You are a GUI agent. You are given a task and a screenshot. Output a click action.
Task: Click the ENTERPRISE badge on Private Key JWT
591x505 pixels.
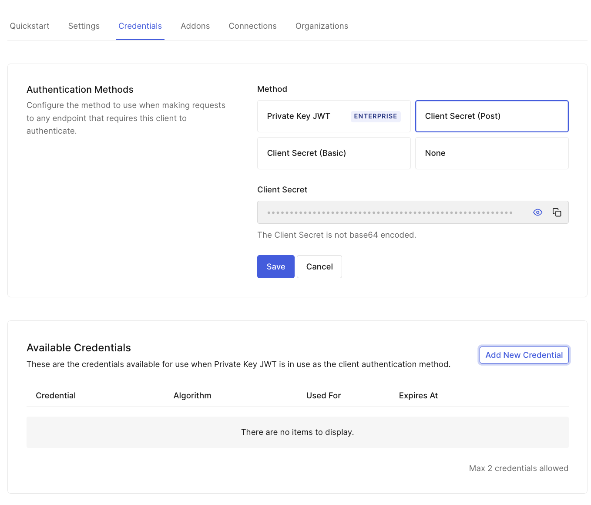[x=375, y=116]
